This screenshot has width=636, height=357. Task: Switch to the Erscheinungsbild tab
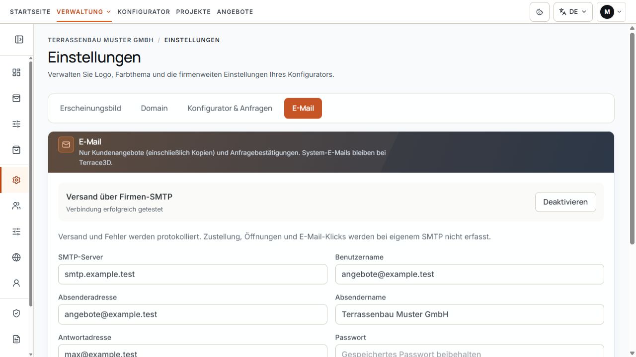(90, 109)
